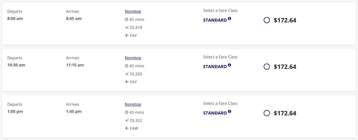Click clock icon beside 45 mins on OL318
Image resolution: width=358 pixels, height=140 pixels.
[x=126, y=20]
